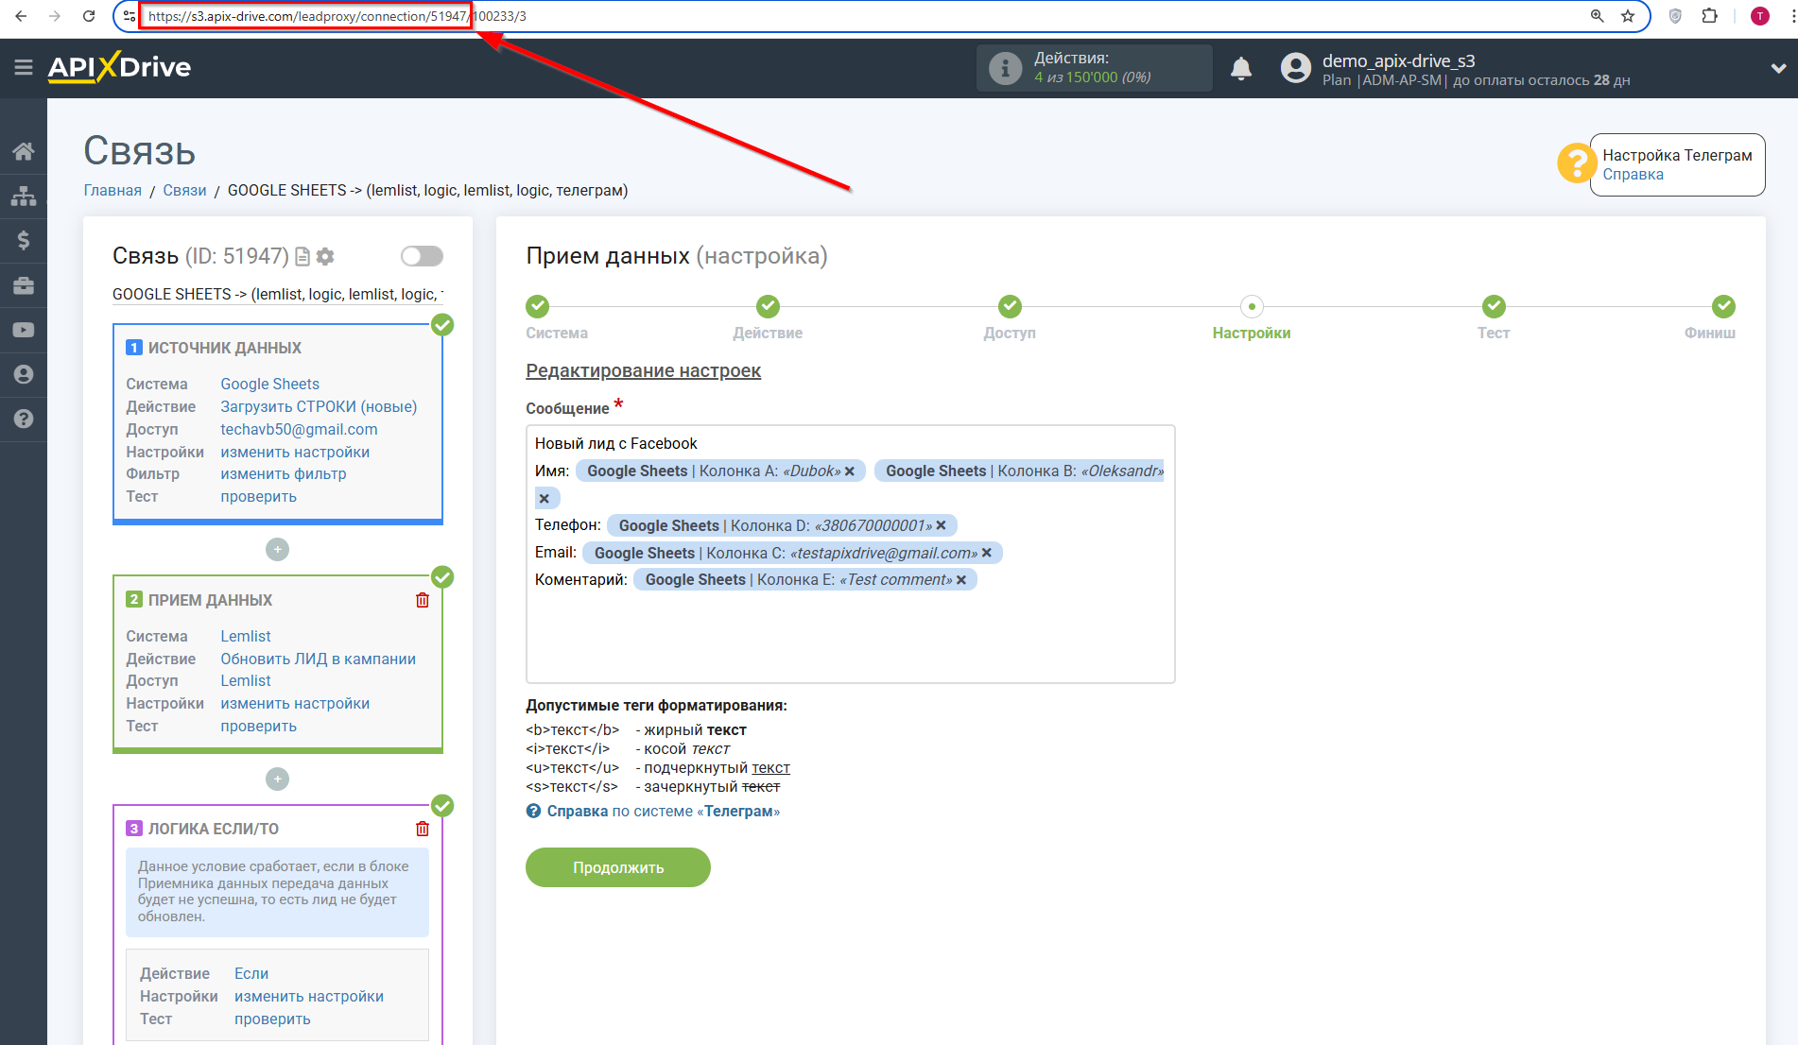Toggle the connection on/off switch

[x=422, y=256]
